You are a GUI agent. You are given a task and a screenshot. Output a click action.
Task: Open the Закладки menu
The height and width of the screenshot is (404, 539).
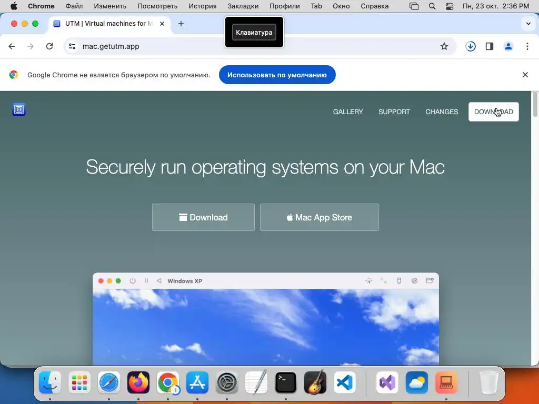243,6
